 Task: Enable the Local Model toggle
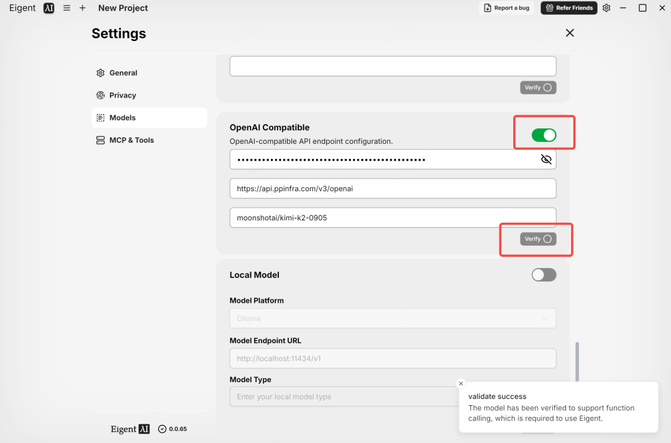[544, 275]
